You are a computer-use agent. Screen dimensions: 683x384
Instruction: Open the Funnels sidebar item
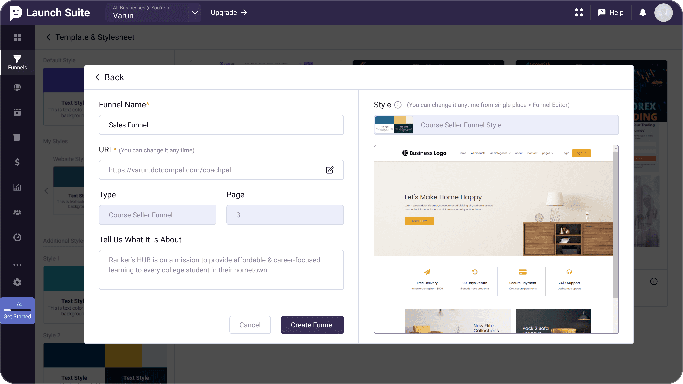pos(17,62)
